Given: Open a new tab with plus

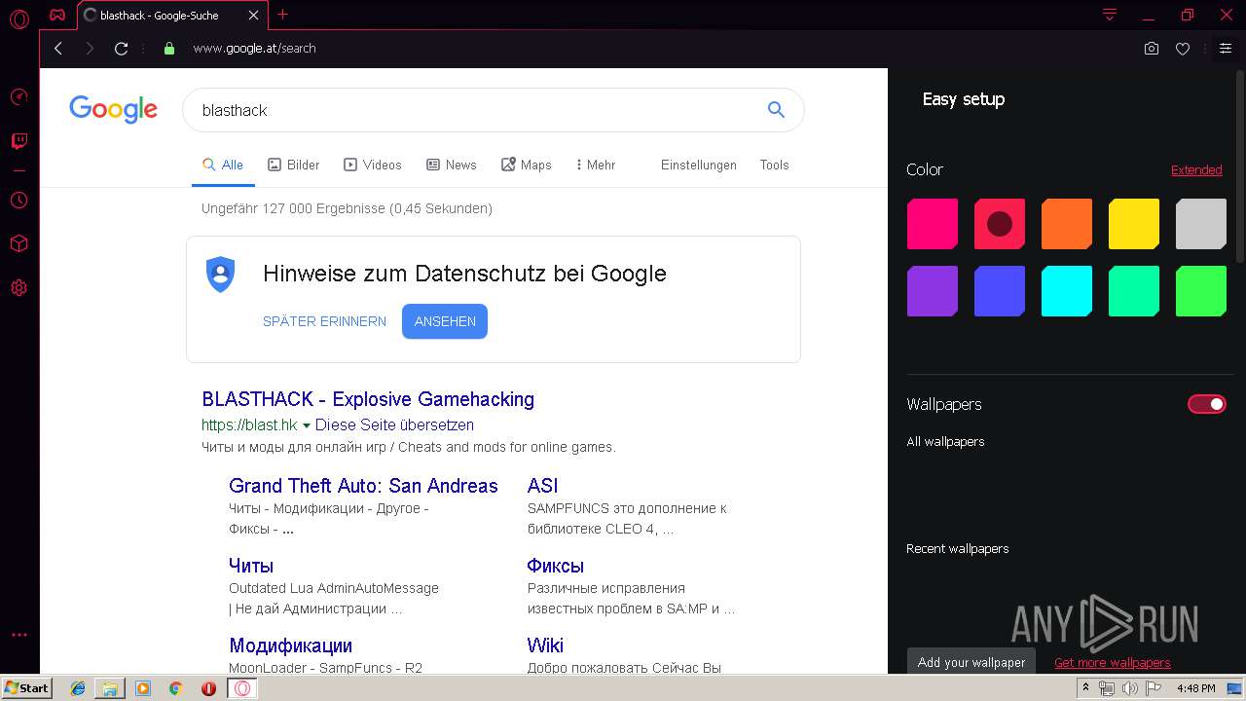Looking at the screenshot, I should click(283, 15).
